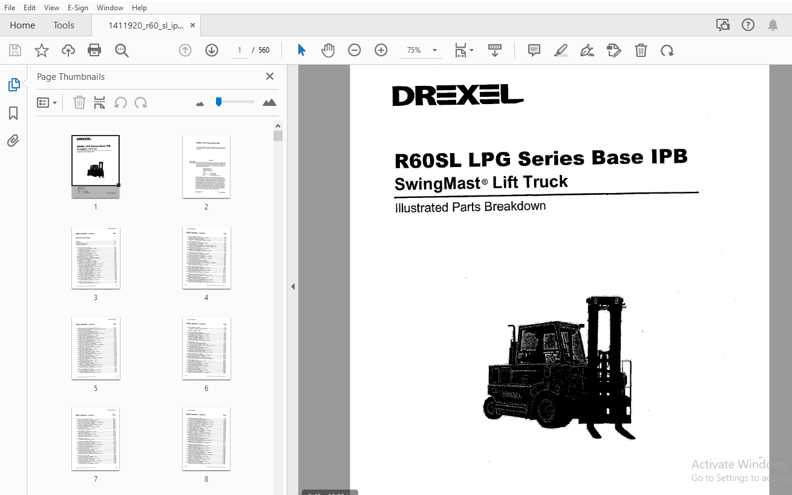Image resolution: width=792 pixels, height=495 pixels.
Task: Open Help question mark icon
Action: tap(748, 25)
